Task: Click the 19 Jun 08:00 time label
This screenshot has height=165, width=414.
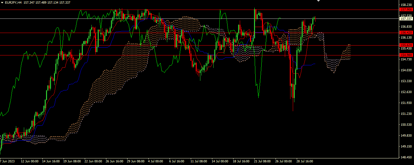Action: click(x=72, y=162)
